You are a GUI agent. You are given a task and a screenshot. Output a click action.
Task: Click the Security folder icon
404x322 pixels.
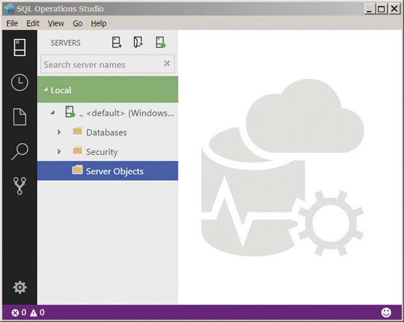77,150
